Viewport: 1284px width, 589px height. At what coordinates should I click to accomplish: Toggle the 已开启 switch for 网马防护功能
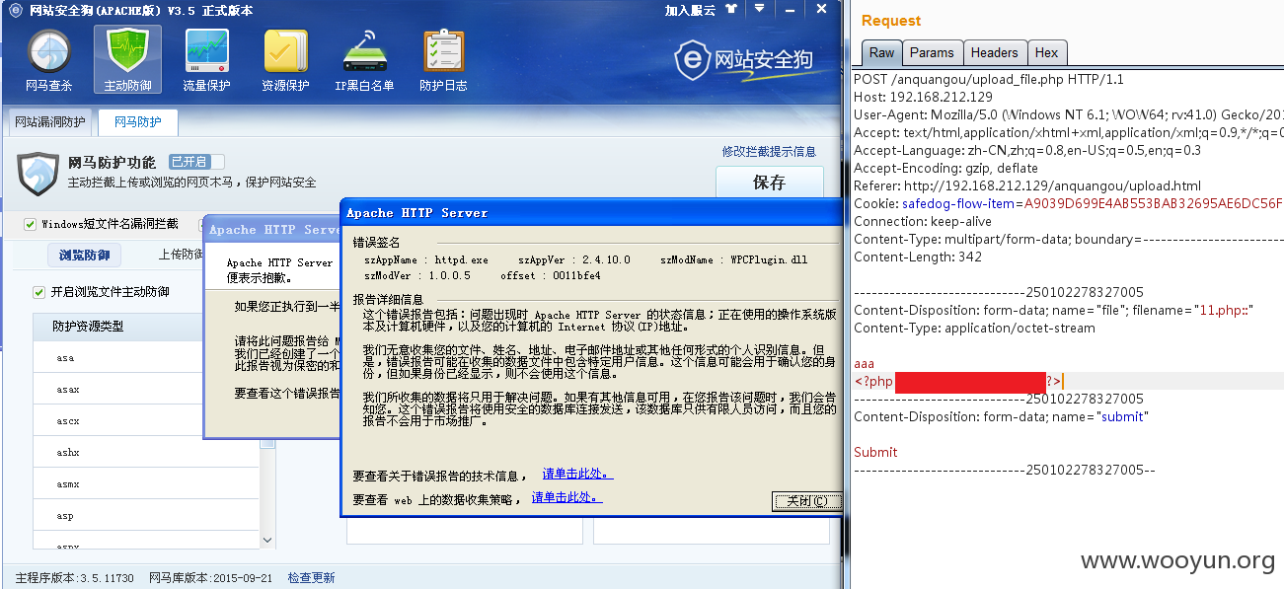[195, 162]
